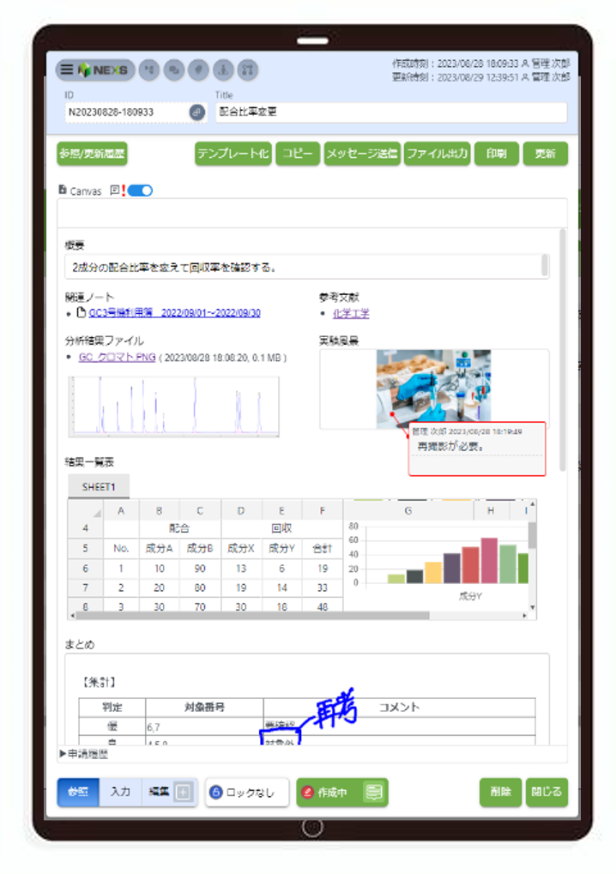
Task: Open the 参照/更新履歴 history view
Action: point(92,154)
